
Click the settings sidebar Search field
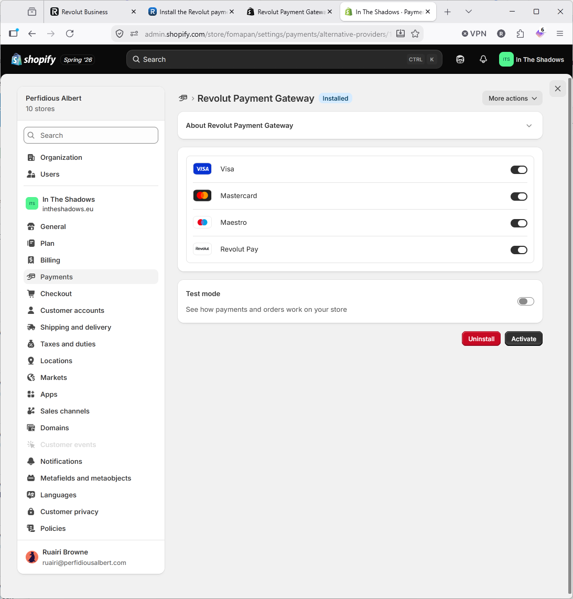click(x=91, y=135)
